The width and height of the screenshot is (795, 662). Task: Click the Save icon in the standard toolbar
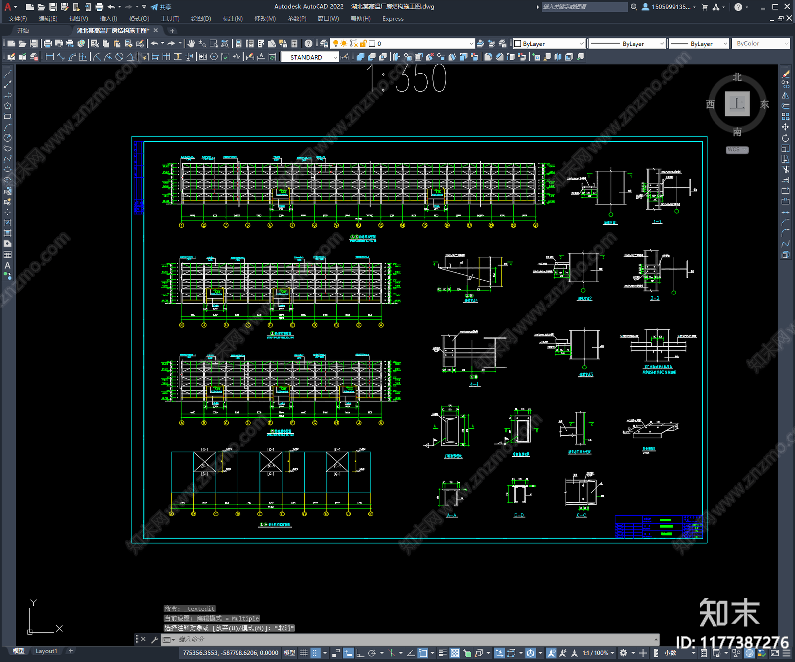pos(34,44)
